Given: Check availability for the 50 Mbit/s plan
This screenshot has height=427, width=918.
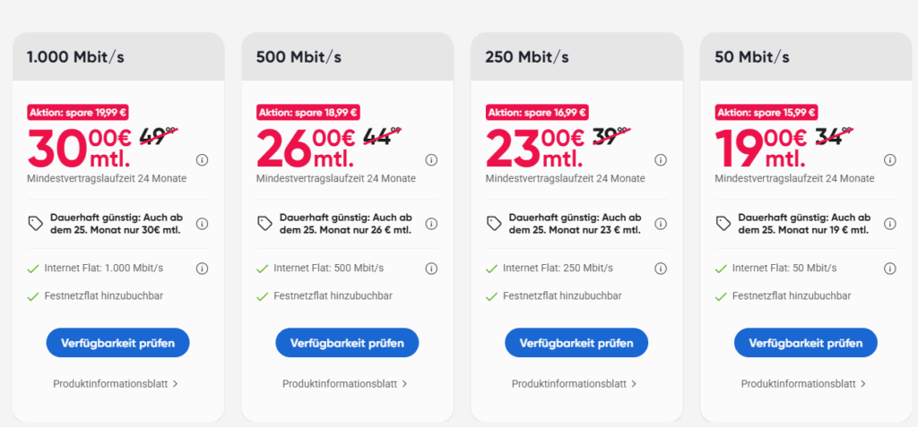Looking at the screenshot, I should pos(806,343).
